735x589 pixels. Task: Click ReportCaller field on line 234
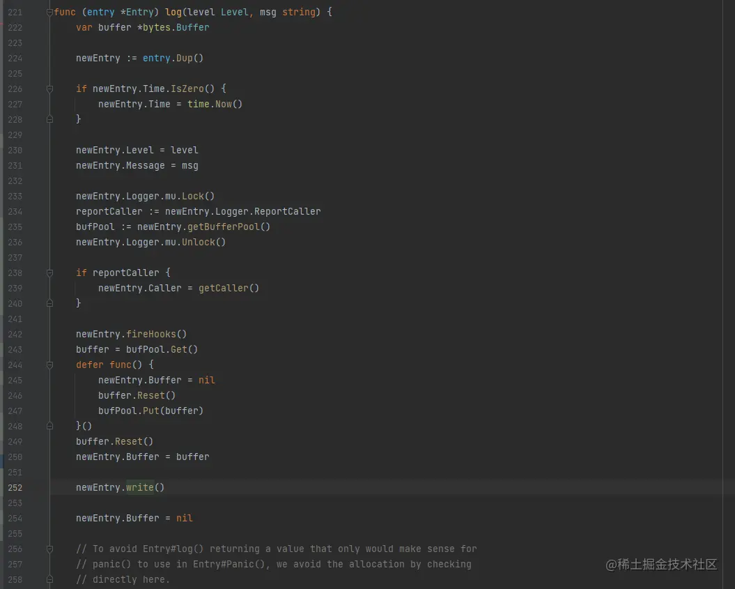point(287,211)
